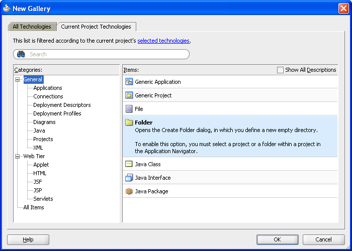Click the Generic Project icon
Viewport: 352px width, 251px height.
coord(129,95)
